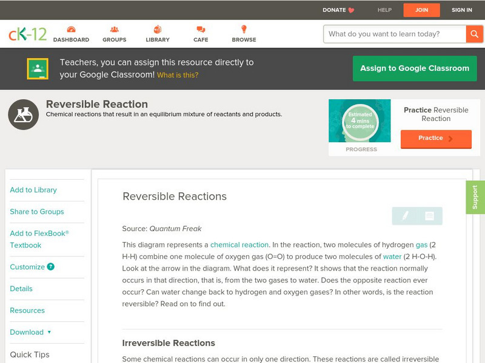Select the notes list icon
The height and width of the screenshot is (363, 485).
pyautogui.click(x=429, y=216)
